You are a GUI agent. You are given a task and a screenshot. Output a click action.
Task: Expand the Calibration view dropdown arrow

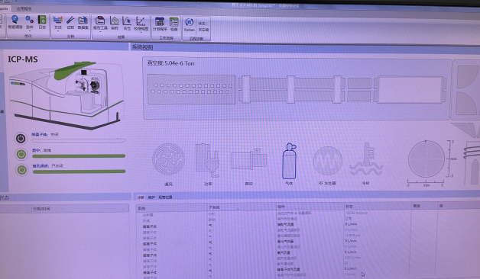click(x=141, y=32)
